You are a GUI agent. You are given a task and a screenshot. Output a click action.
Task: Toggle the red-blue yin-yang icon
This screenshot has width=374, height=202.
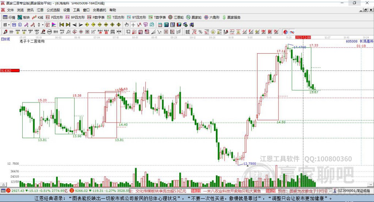pos(286,32)
